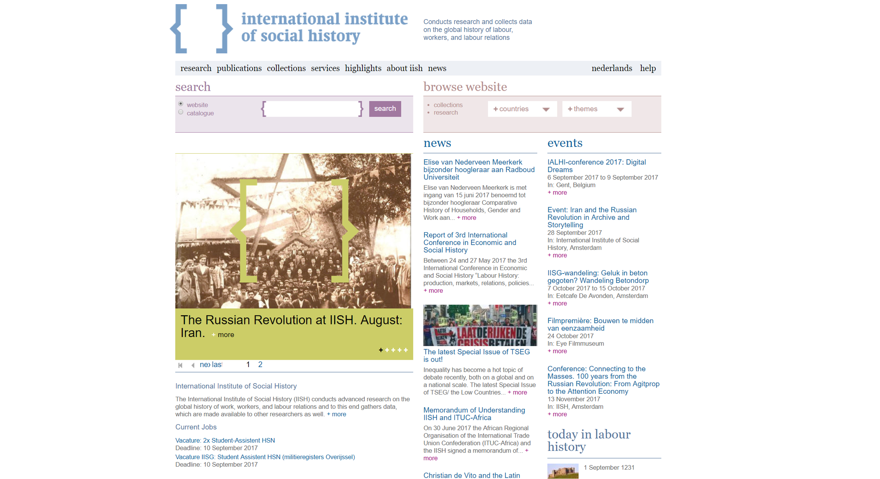This screenshot has width=880, height=479.
Task: Open IALHI-conference 2017 Digital Dreams event
Action: click(597, 166)
